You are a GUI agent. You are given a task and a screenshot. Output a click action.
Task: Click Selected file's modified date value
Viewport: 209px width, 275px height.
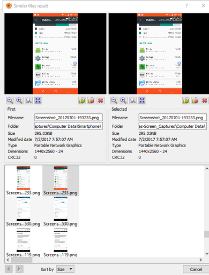(x=158, y=139)
